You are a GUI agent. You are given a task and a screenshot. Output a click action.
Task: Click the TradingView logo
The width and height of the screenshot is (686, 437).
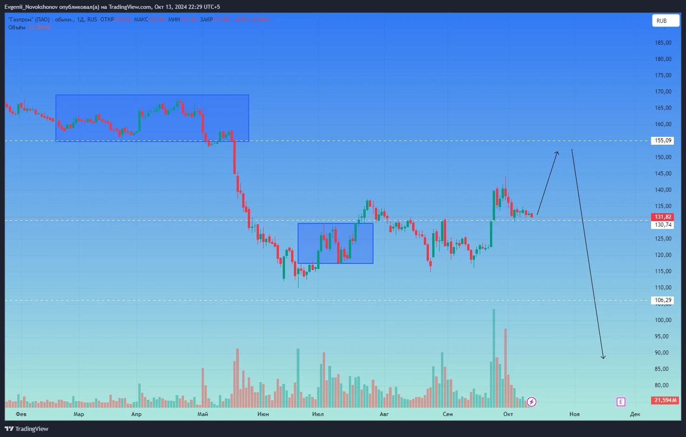[27, 429]
